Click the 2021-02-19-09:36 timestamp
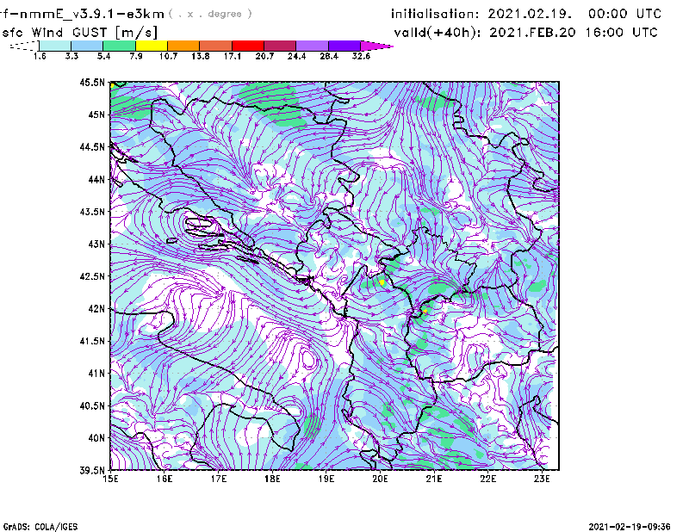 pyautogui.click(x=630, y=527)
